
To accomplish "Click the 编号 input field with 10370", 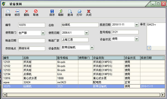I will [32, 25].
